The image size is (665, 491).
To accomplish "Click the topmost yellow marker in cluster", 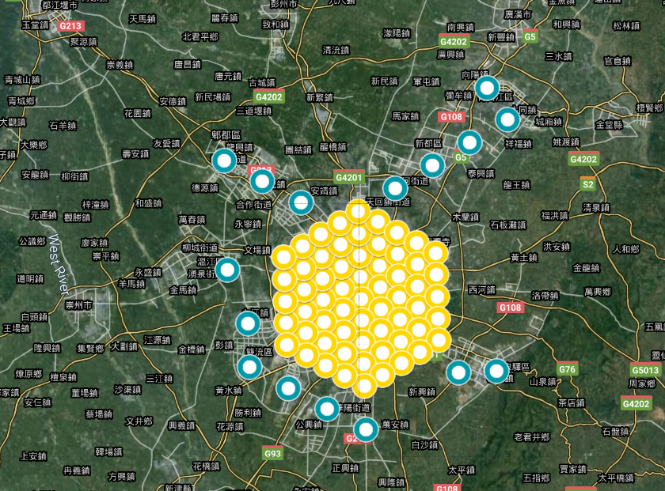I will pos(359,211).
